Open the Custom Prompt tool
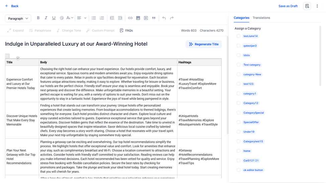This screenshot has width=326, height=183. point(100,30)
